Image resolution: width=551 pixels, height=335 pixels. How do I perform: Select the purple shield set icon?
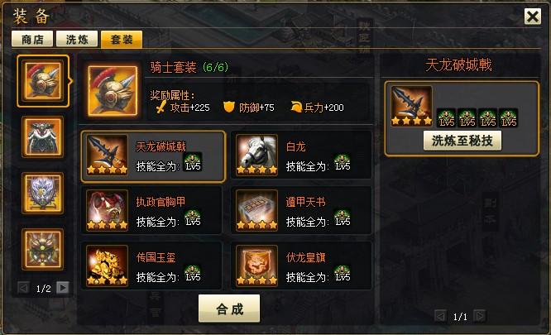(x=42, y=193)
